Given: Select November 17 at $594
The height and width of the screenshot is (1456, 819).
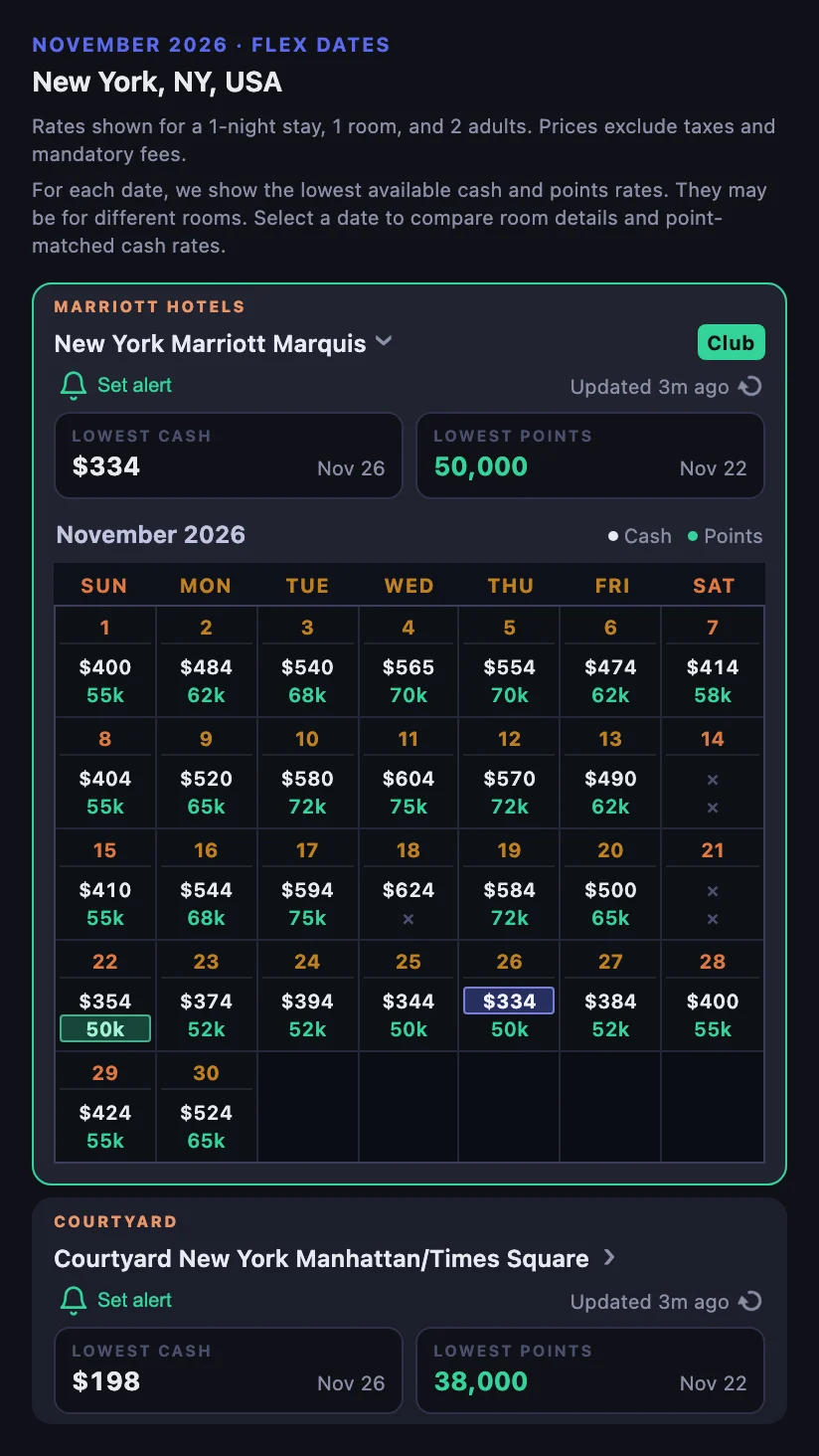Looking at the screenshot, I should pyautogui.click(x=308, y=884).
